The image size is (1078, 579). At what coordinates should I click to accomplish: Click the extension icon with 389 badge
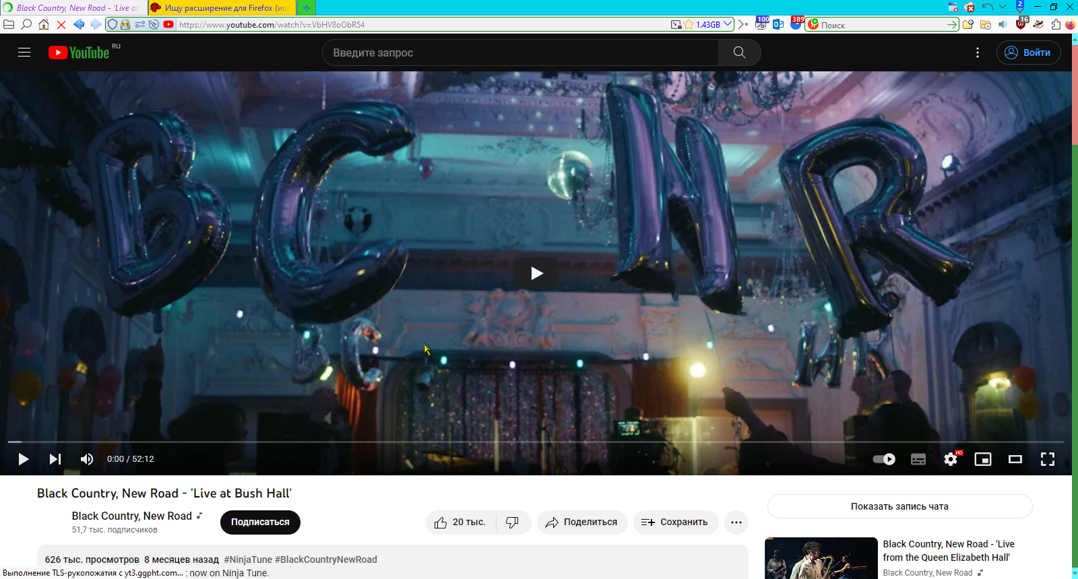796,23
